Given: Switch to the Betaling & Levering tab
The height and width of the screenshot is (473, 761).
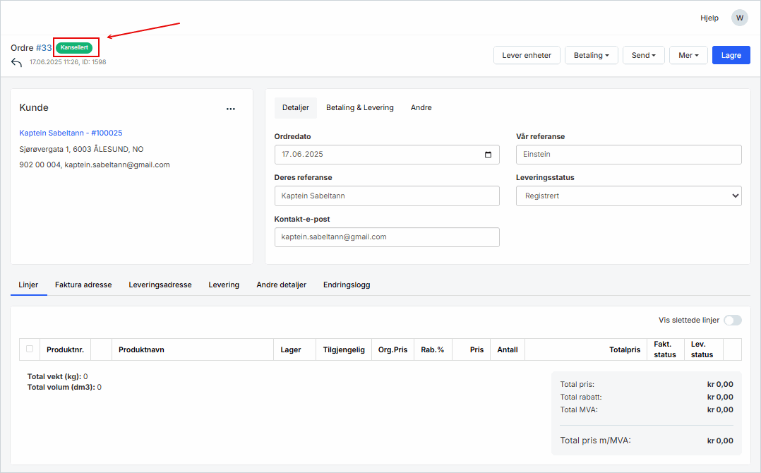Looking at the screenshot, I should (360, 107).
